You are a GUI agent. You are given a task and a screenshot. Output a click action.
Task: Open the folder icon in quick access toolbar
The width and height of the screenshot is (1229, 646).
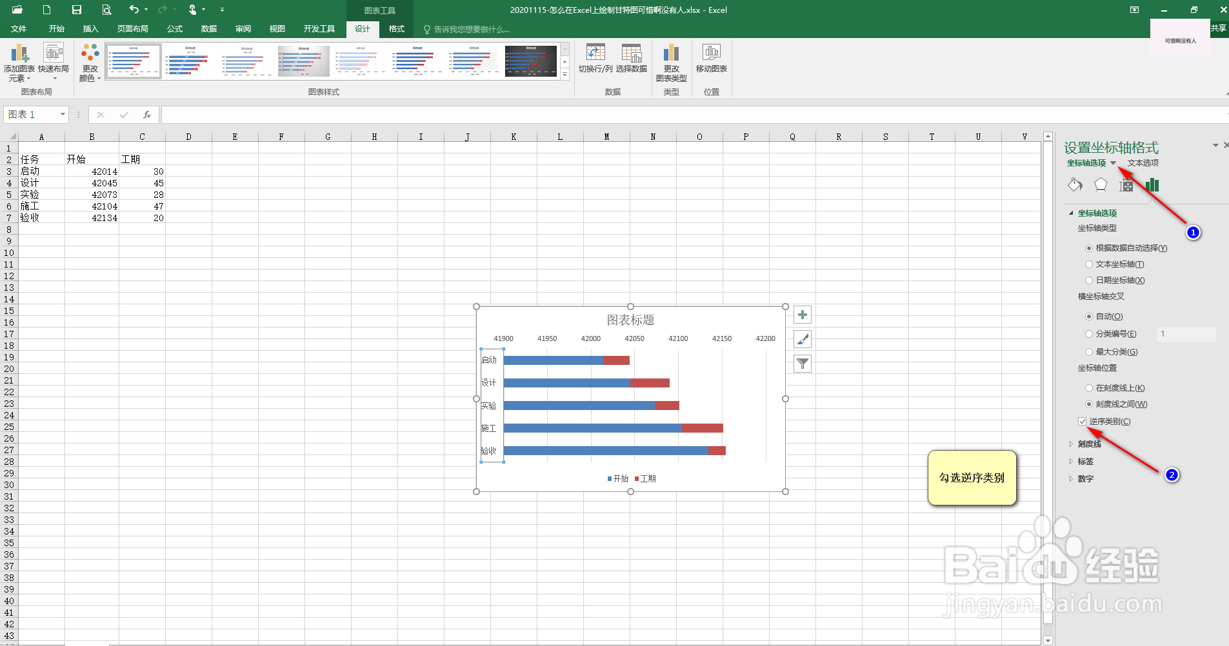[x=17, y=10]
